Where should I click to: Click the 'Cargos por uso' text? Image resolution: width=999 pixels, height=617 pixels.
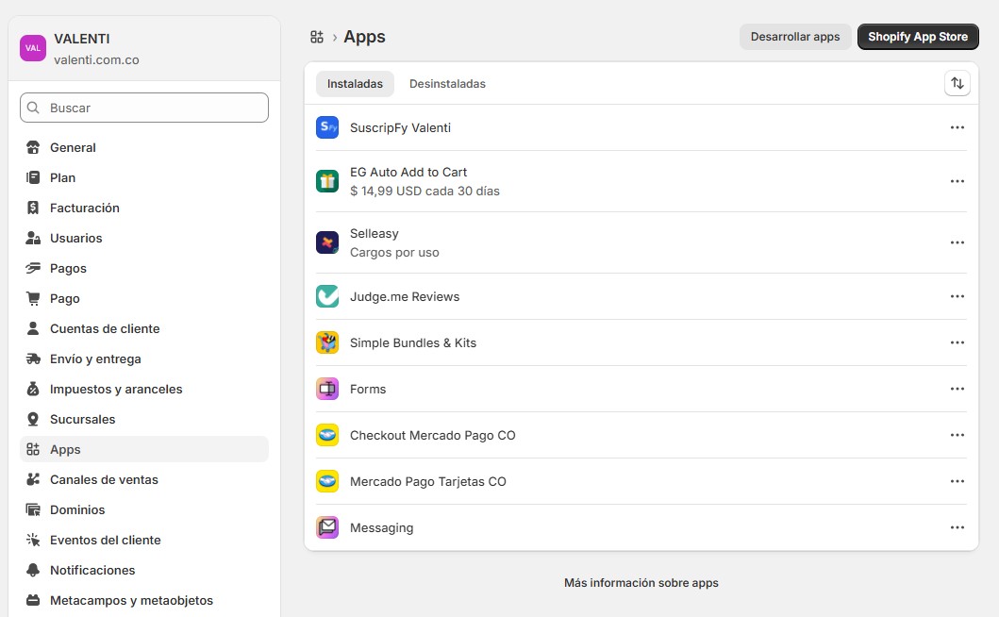click(x=394, y=253)
